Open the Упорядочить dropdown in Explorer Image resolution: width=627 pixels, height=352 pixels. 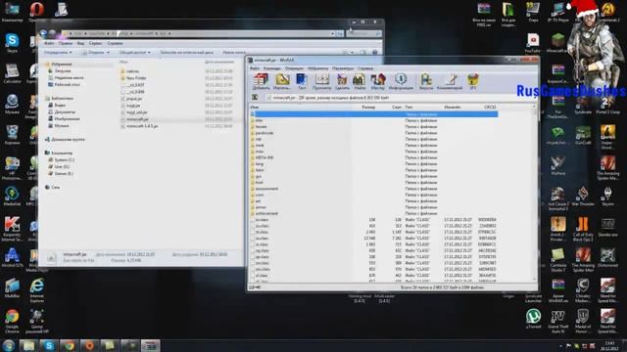[58, 52]
